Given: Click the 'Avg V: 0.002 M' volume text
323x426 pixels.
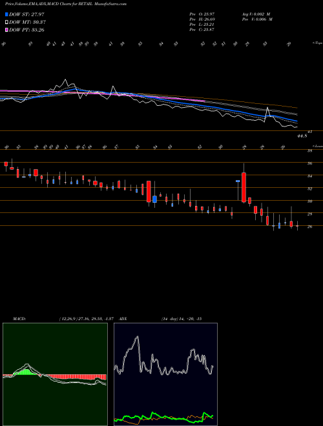Looking at the screenshot, I should (x=256, y=14).
